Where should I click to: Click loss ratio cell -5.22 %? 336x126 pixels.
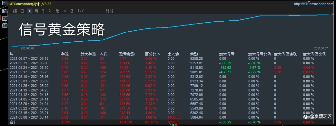coord(254,72)
